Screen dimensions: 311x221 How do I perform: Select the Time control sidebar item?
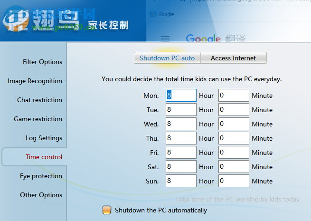click(44, 157)
